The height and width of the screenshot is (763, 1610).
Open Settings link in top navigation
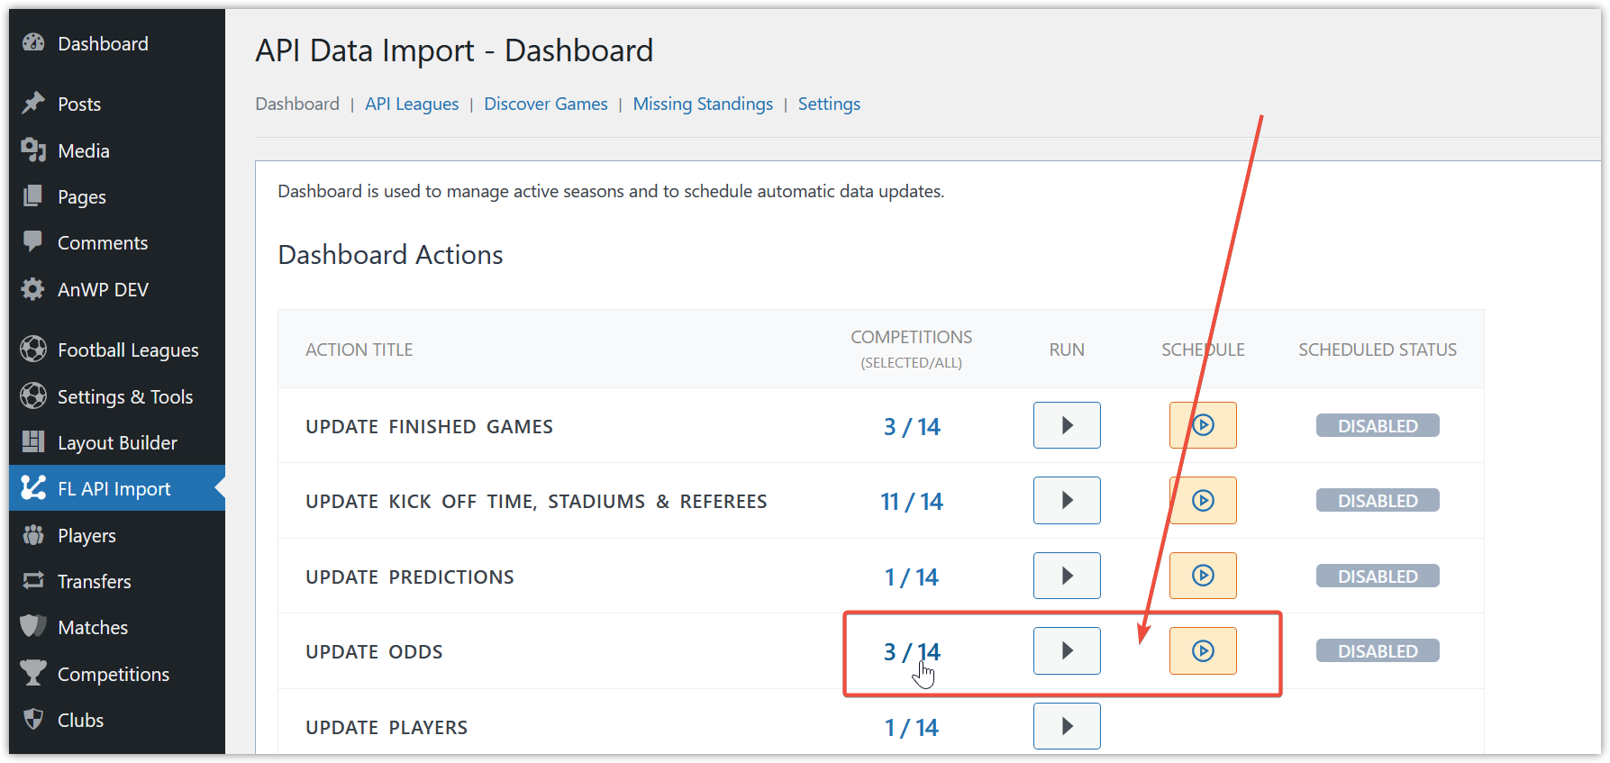click(829, 104)
